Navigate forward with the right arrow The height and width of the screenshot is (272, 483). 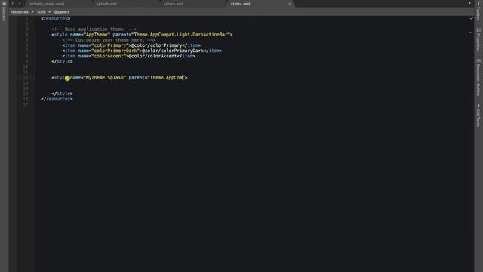click(x=20, y=3)
